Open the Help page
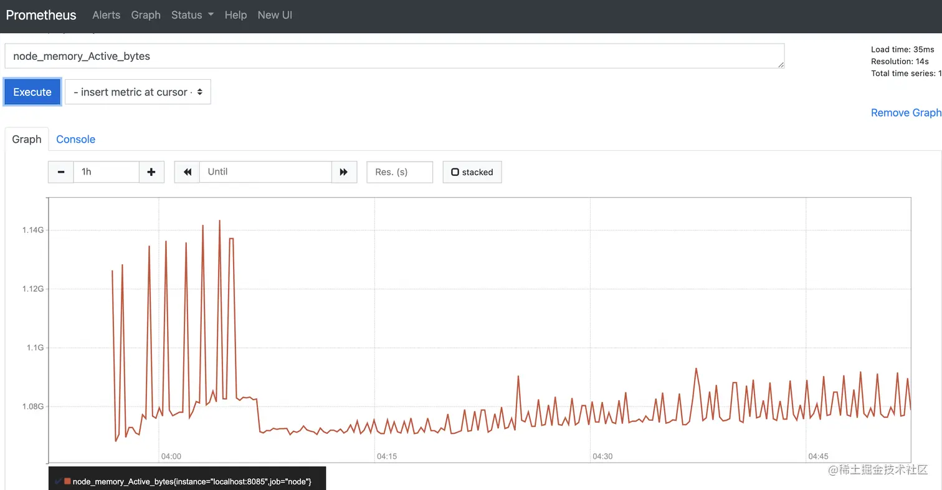 point(235,15)
